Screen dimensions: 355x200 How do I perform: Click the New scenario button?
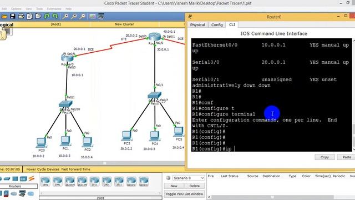(174, 186)
